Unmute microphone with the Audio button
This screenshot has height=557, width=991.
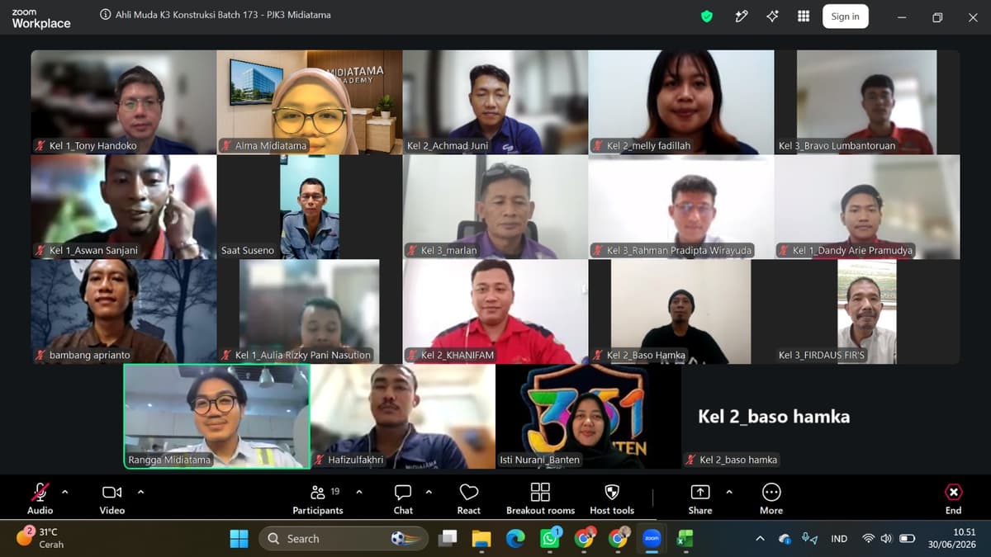pyautogui.click(x=40, y=498)
